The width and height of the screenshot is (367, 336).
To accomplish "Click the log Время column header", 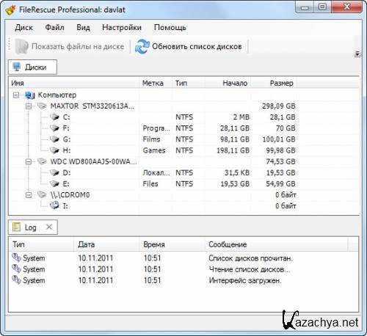I will click(x=172, y=244).
